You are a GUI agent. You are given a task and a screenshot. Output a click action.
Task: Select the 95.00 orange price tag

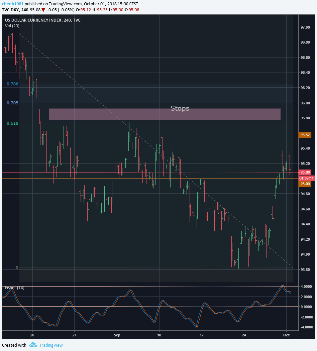(305, 184)
